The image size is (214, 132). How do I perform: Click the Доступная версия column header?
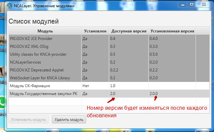129,31
